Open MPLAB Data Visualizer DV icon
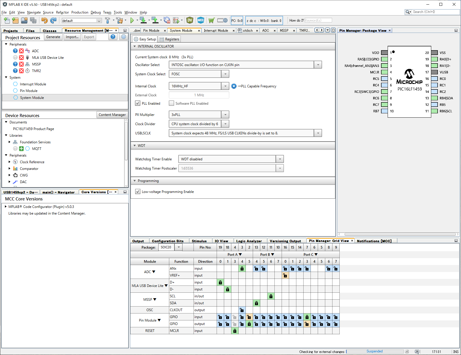Viewport: 461px width, 355px height. tap(190, 20)
